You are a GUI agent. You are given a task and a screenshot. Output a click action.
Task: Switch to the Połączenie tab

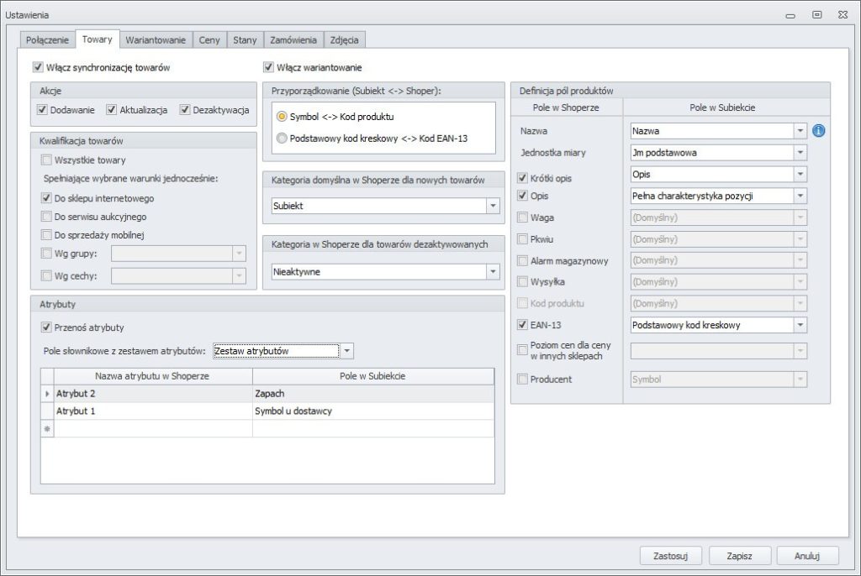pos(47,40)
